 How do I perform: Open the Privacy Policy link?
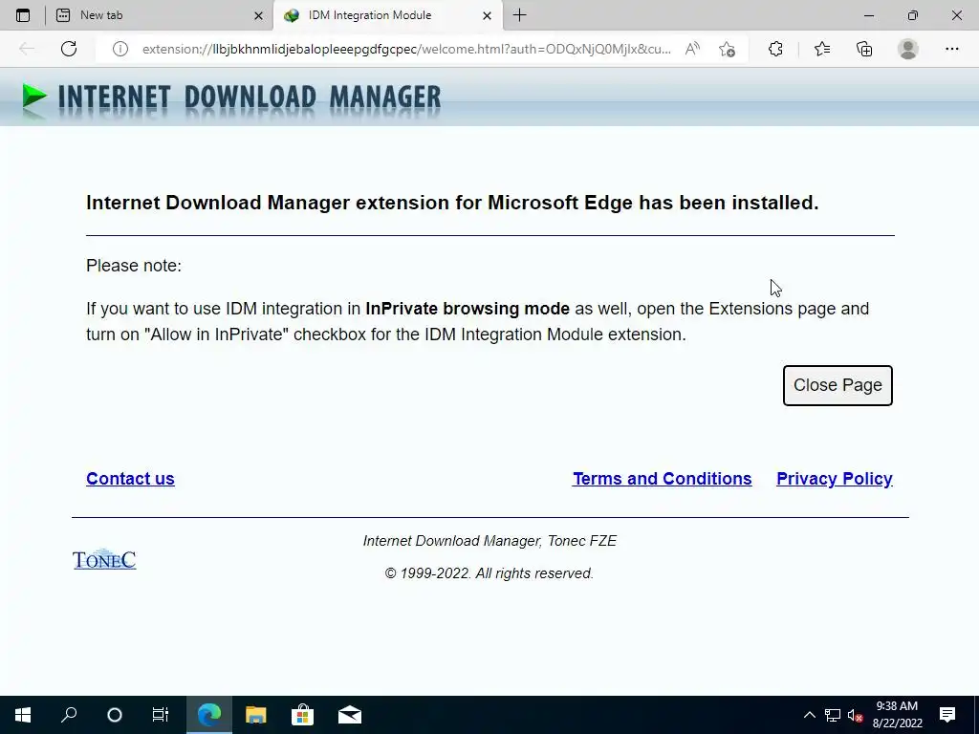coord(834,479)
